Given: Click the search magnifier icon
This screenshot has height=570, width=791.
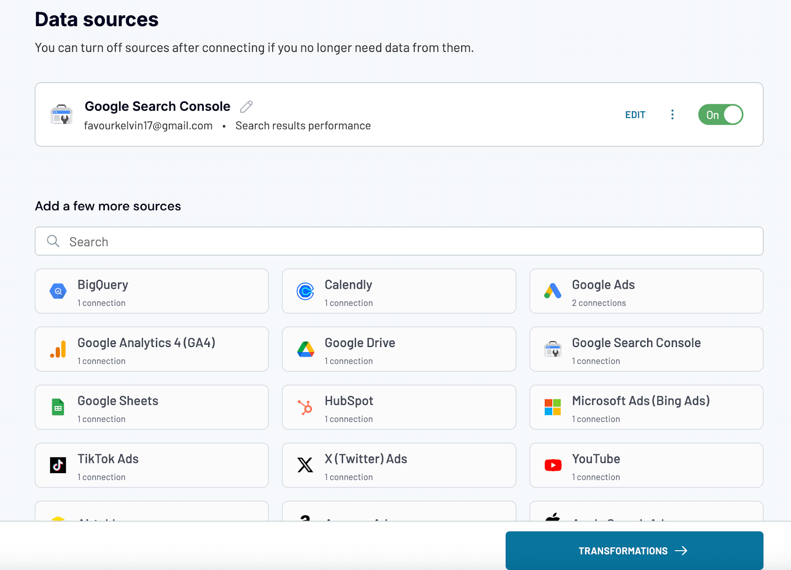Looking at the screenshot, I should pyautogui.click(x=53, y=241).
